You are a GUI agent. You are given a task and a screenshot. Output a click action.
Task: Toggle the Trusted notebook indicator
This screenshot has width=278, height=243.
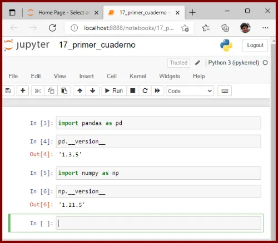click(x=178, y=63)
